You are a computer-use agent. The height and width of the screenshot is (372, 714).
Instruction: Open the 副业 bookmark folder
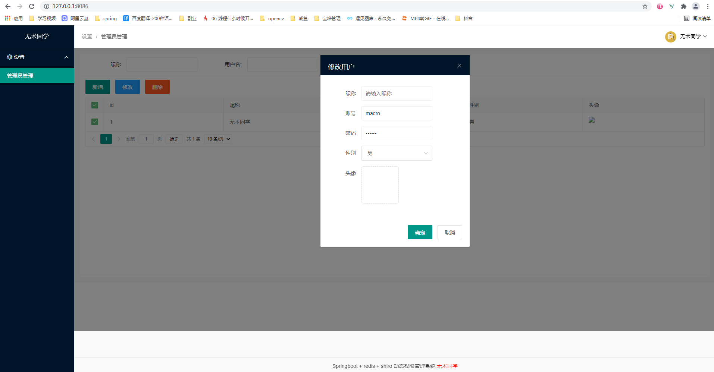coord(188,18)
